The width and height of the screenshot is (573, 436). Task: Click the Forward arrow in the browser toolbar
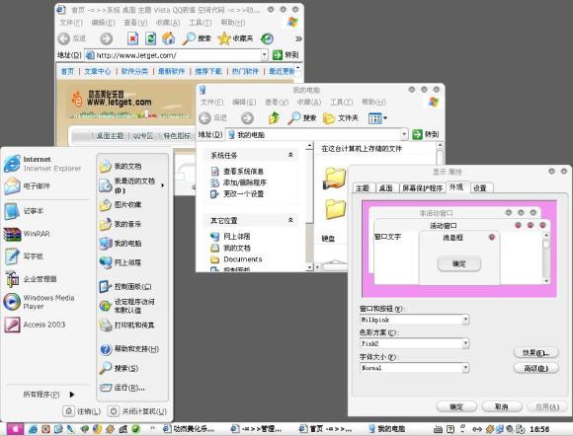point(107,38)
